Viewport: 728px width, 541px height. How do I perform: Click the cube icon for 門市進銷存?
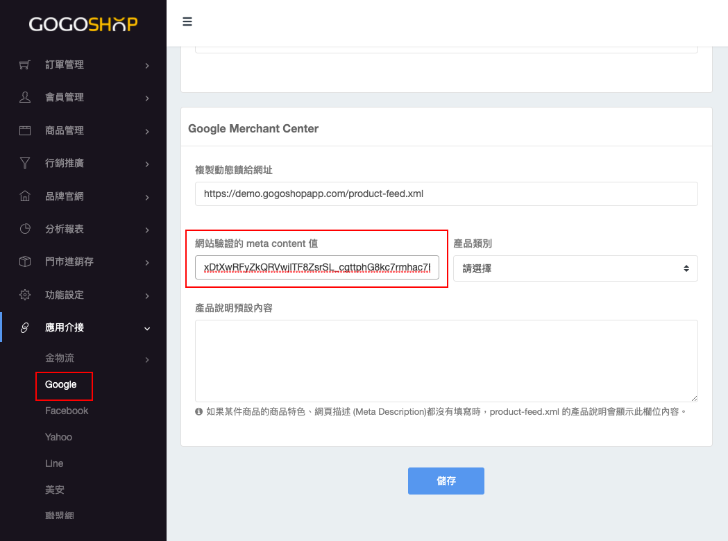(x=25, y=261)
